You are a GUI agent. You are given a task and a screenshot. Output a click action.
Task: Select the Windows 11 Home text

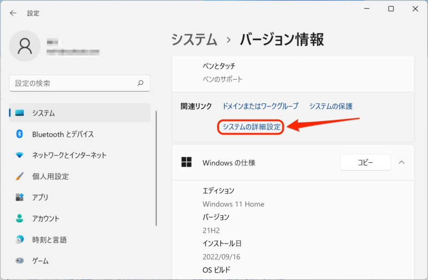pyautogui.click(x=233, y=204)
